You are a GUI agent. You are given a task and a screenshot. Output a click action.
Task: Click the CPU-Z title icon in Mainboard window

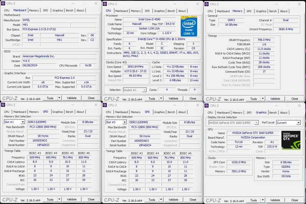pyautogui.click(x=3, y=3)
